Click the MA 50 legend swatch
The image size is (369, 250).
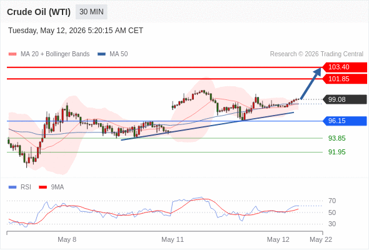pos(101,54)
